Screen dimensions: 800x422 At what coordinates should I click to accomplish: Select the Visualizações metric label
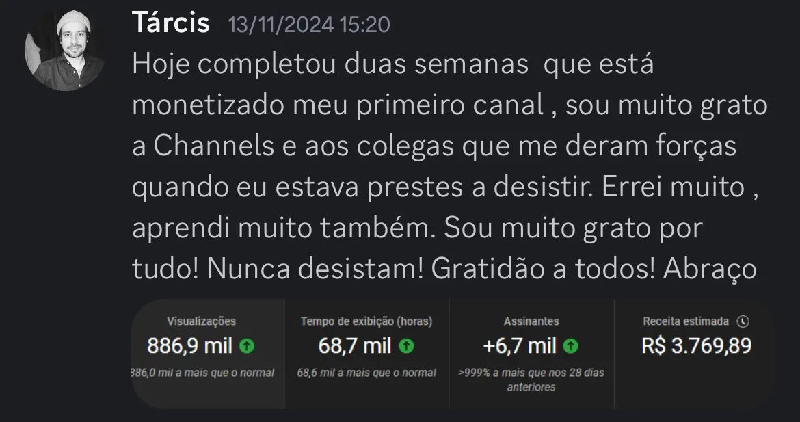coord(201,321)
